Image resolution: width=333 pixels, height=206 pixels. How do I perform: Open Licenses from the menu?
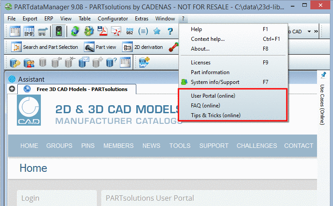point(233,63)
